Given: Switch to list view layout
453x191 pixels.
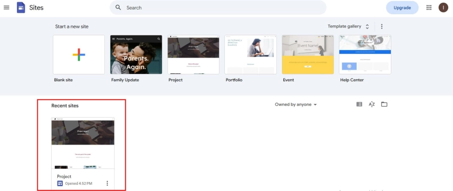Looking at the screenshot, I should 359,104.
